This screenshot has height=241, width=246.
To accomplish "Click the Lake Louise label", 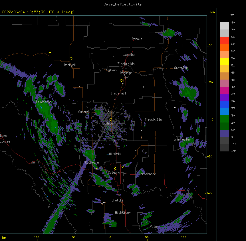I will pos(5,139).
